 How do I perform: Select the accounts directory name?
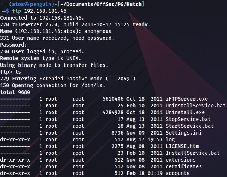(x=177, y=173)
